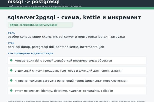Click the heading 'sqlserver2pgsql - схема, kettle и инкремент'
Screen dimensions: 154x102
click(x=74, y=18)
